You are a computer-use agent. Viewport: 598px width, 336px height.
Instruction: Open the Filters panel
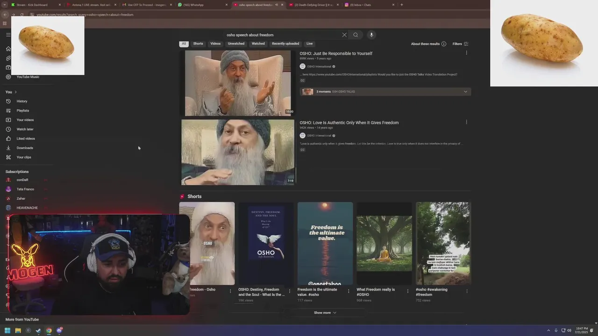pyautogui.click(x=461, y=44)
